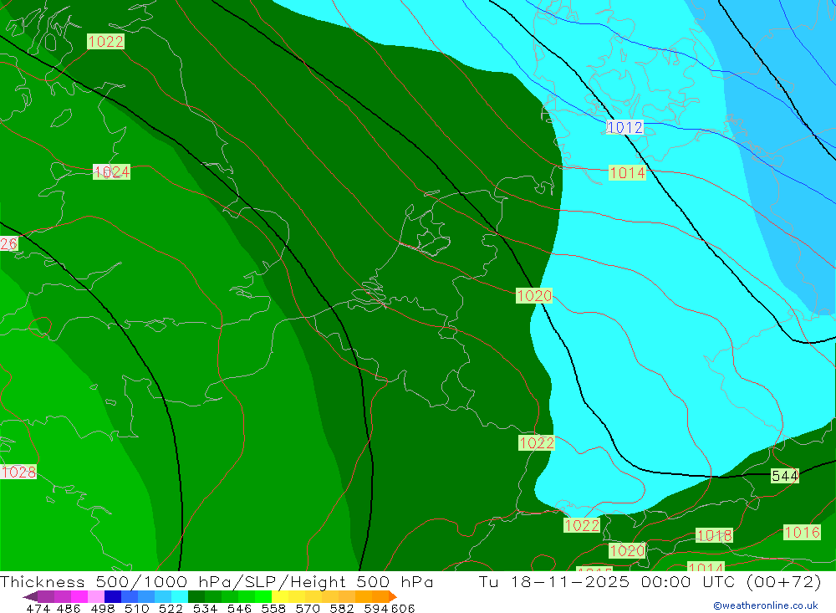The height and width of the screenshot is (613, 836).
Task: Click the orange right arrow of legend
Action: point(392,596)
